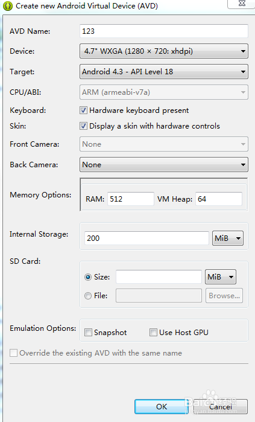The image size is (255, 422).
Task: Select the SD Card Size radio button
Action: pos(88,277)
